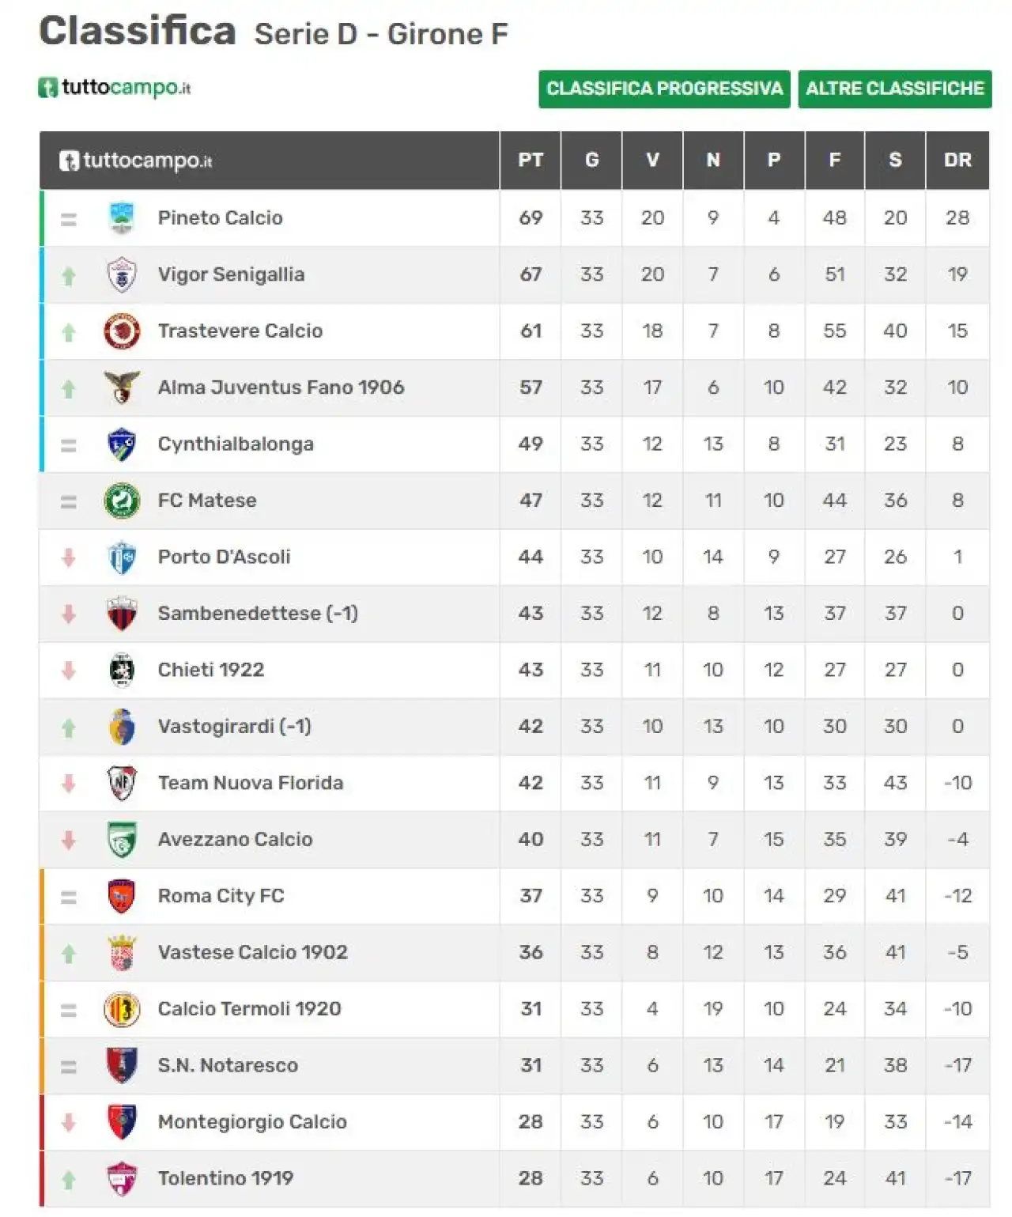Viewport: 1012px width, 1217px height.
Task: Click the Trastevere Calcio round logo
Action: (122, 331)
